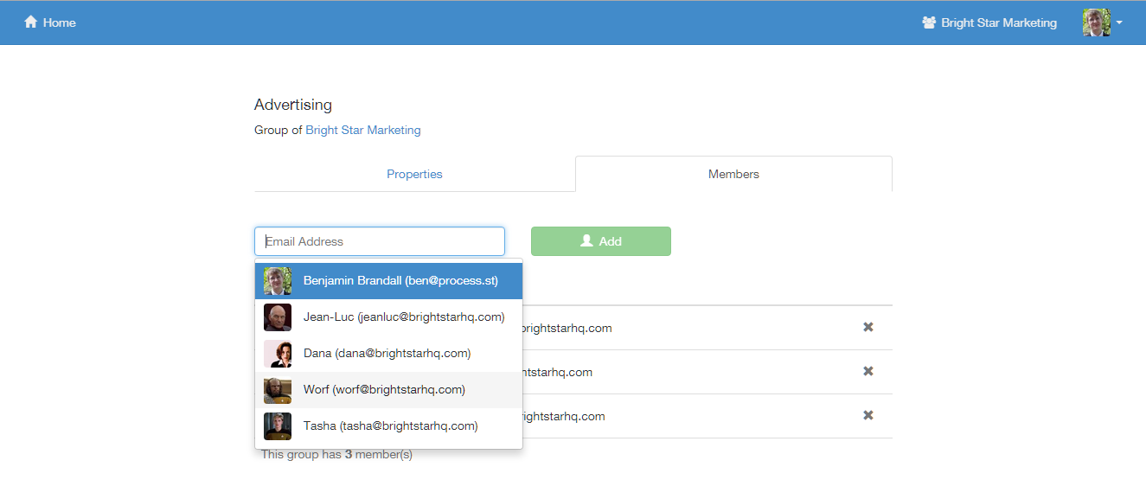Select the Members tab

pos(733,174)
